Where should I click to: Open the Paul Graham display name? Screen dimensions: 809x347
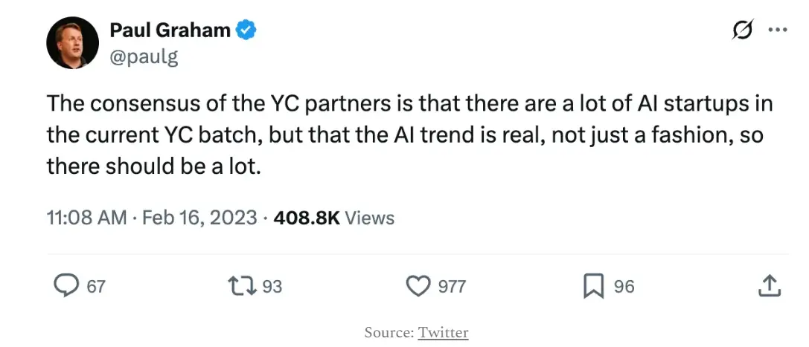click(x=170, y=31)
